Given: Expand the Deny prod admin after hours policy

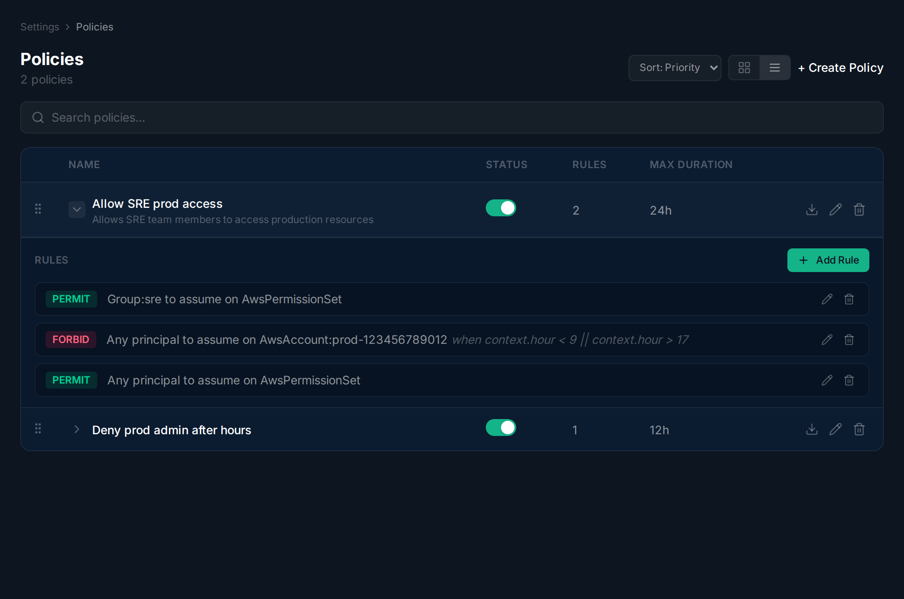Looking at the screenshot, I should (77, 429).
